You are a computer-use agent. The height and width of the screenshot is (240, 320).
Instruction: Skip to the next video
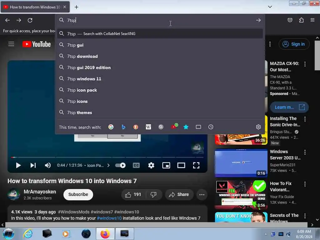click(33, 165)
